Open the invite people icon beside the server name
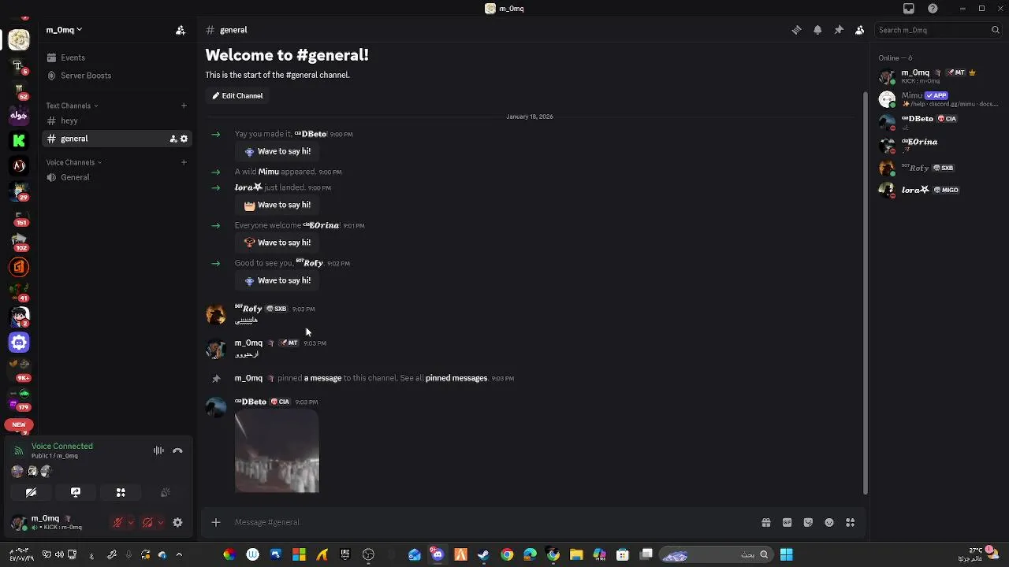The height and width of the screenshot is (567, 1009). 181,30
